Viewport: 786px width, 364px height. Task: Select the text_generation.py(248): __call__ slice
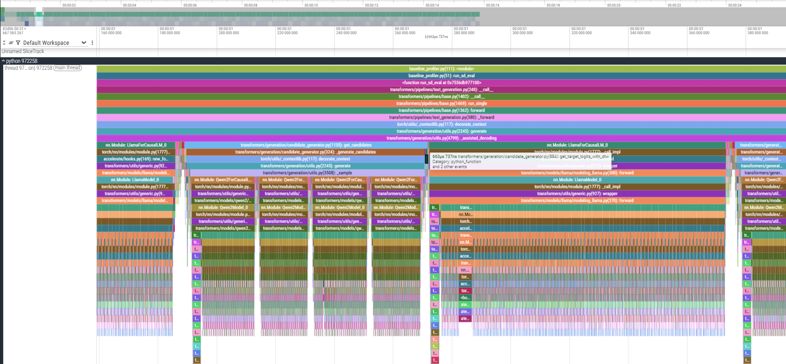(441, 90)
